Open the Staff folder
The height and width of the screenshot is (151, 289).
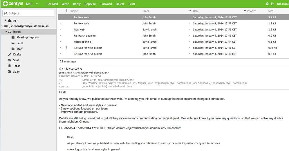(19, 49)
